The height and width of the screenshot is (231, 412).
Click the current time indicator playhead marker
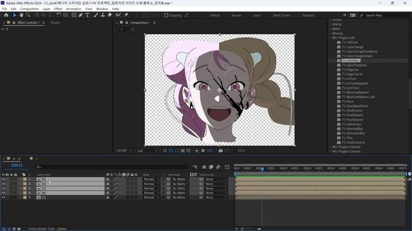tap(262, 169)
